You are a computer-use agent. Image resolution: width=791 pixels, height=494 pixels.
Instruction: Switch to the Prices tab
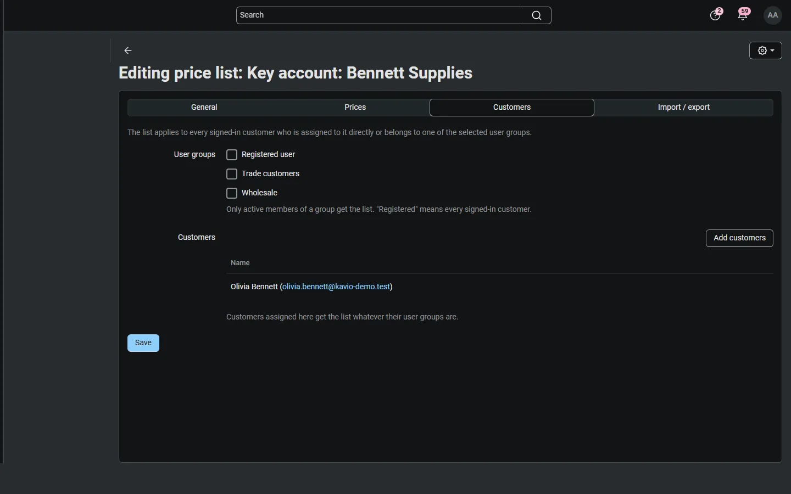[x=355, y=108]
